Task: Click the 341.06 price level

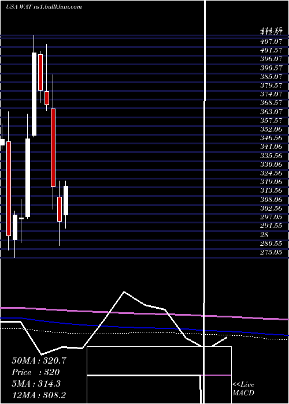Action: [271, 147]
